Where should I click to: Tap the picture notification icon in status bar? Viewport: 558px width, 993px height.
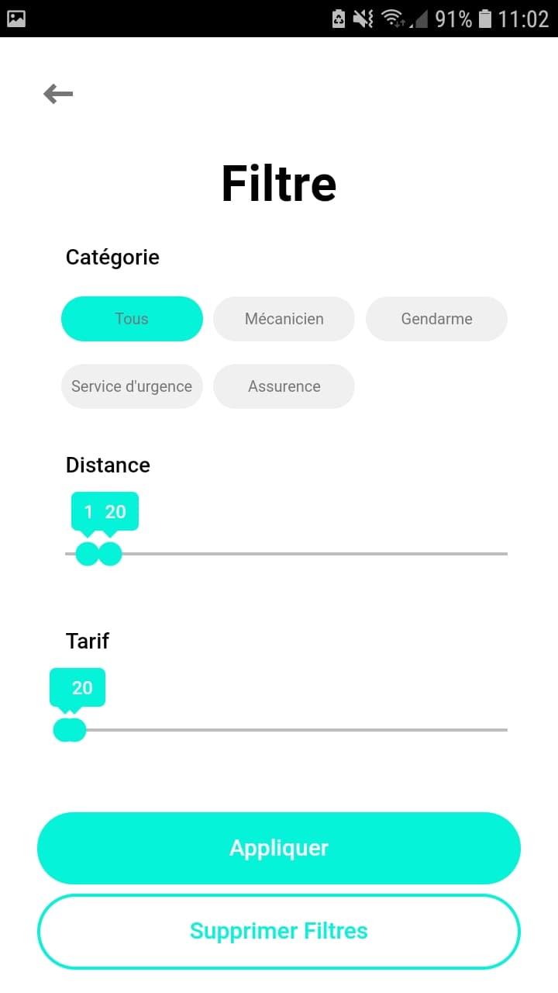pos(16,18)
